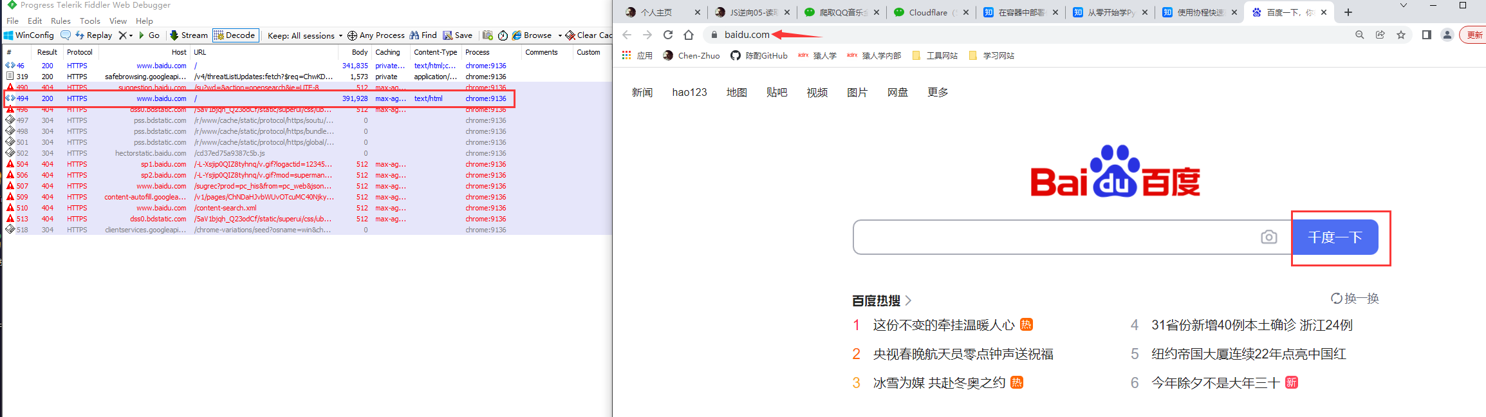The width and height of the screenshot is (1486, 417).
Task: Open the Browse dropdown arrow
Action: point(560,35)
